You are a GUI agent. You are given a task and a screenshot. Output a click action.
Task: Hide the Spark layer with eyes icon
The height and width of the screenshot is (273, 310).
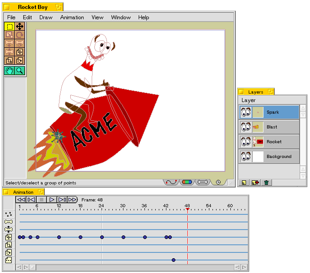(x=246, y=112)
